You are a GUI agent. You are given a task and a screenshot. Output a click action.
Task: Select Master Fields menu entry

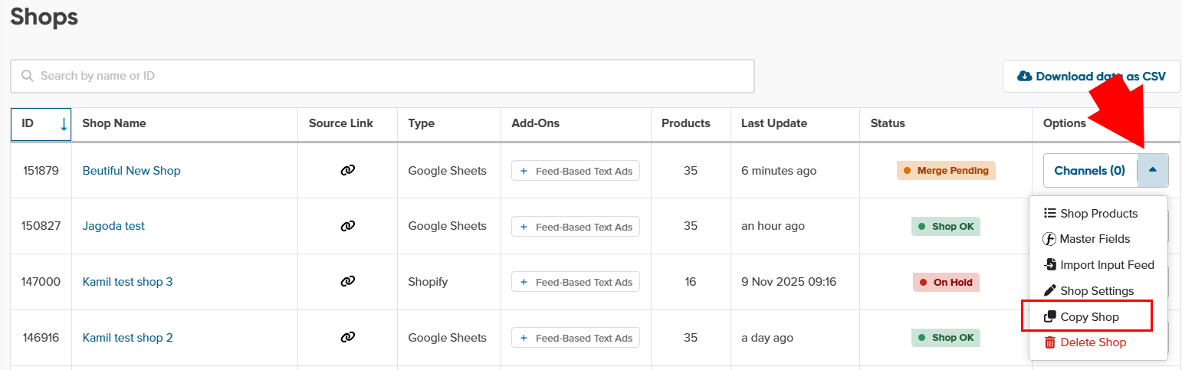pos(1094,239)
